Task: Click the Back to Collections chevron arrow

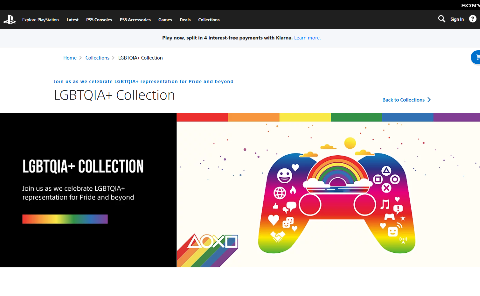Action: point(429,100)
